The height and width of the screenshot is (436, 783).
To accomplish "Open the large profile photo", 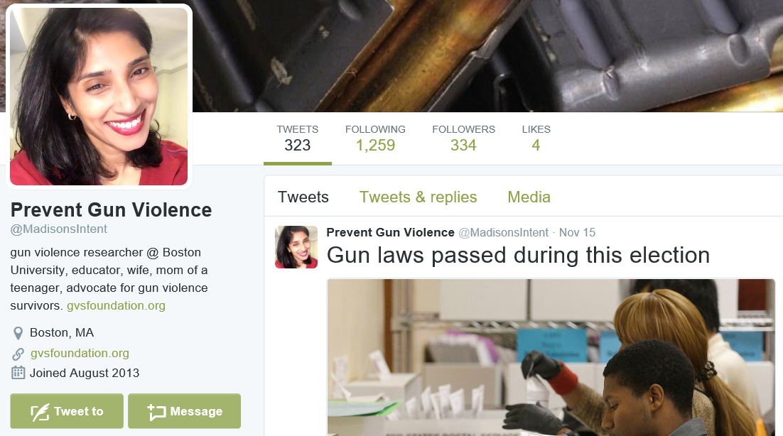I will pyautogui.click(x=99, y=97).
